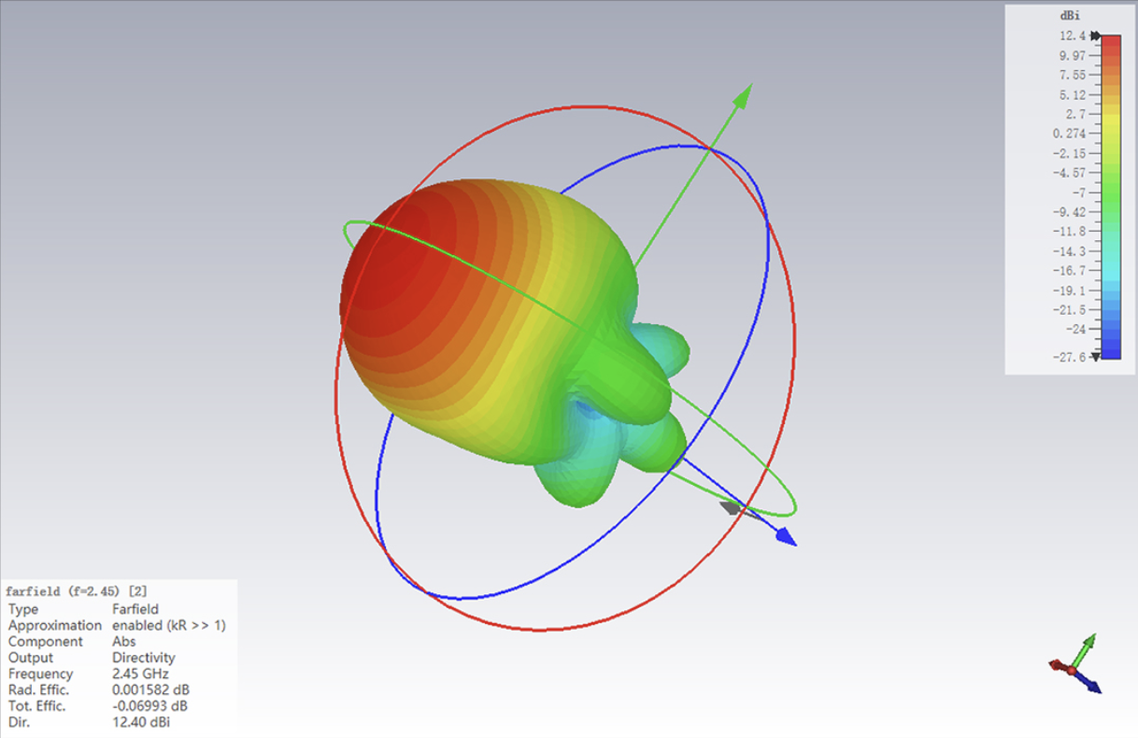Click the "-11.8" scale label
This screenshot has width=1138, height=738.
click(x=1070, y=232)
